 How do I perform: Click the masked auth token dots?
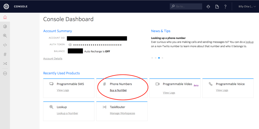pos(97,45)
